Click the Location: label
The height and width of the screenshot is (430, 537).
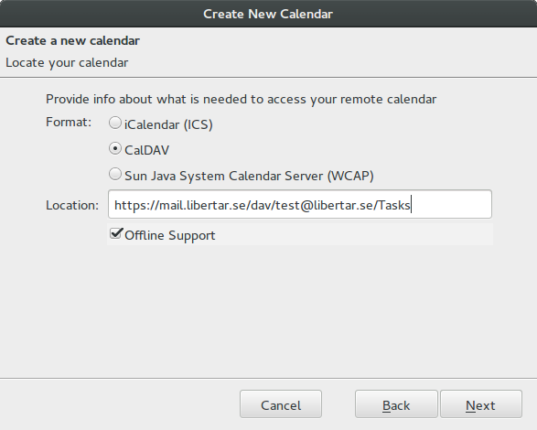coord(72,205)
